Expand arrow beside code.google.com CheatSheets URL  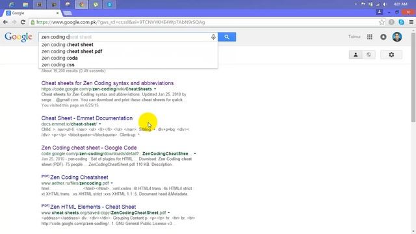155,89
